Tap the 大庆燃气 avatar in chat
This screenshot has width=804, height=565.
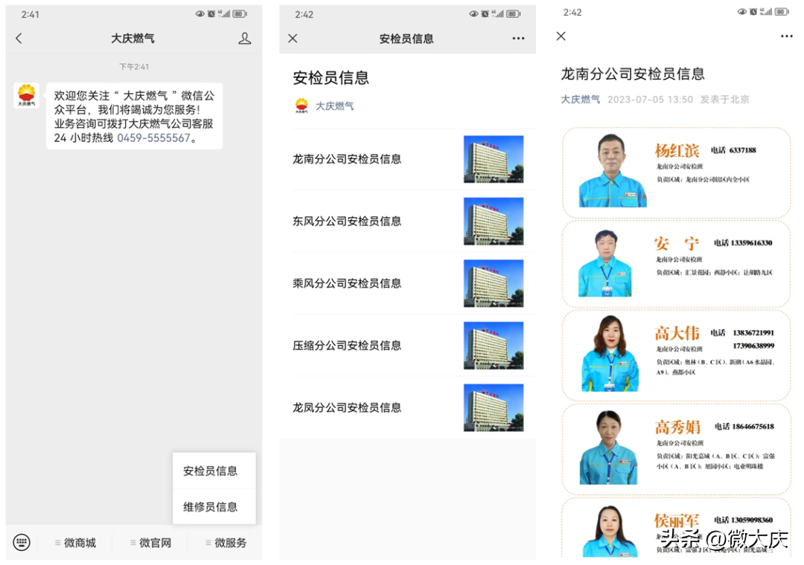coord(26,96)
